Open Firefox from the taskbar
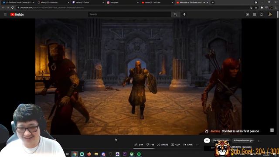Screen dimensions: 279x157 pyautogui.click(x=89, y=154)
